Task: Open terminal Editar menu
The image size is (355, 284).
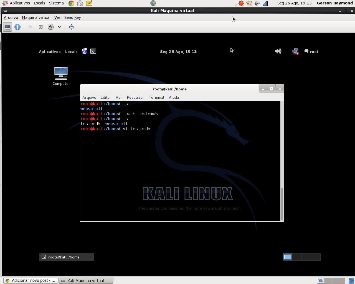Action: point(106,97)
